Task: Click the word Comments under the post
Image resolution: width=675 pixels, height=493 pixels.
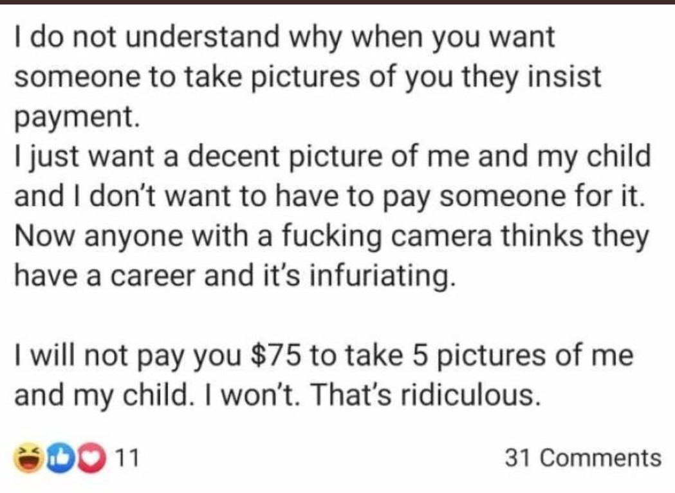Action: coord(600,458)
